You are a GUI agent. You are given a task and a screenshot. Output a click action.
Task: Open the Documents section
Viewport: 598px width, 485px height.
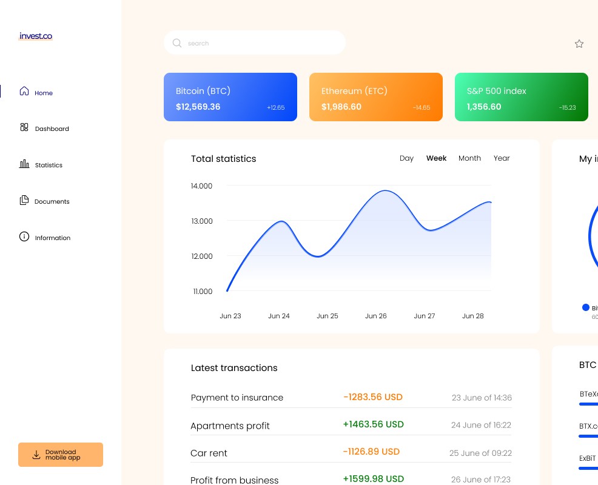[x=52, y=201]
